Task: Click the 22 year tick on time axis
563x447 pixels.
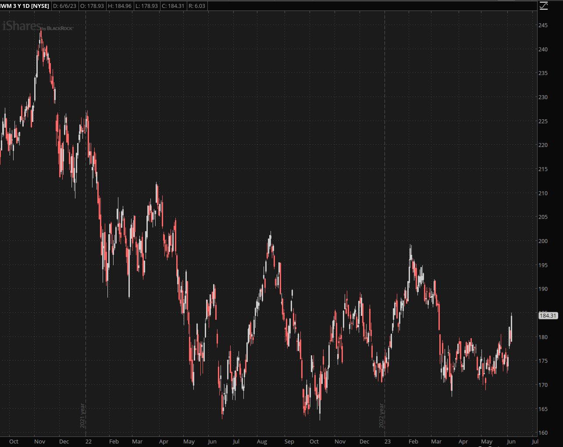Action: coord(89,442)
